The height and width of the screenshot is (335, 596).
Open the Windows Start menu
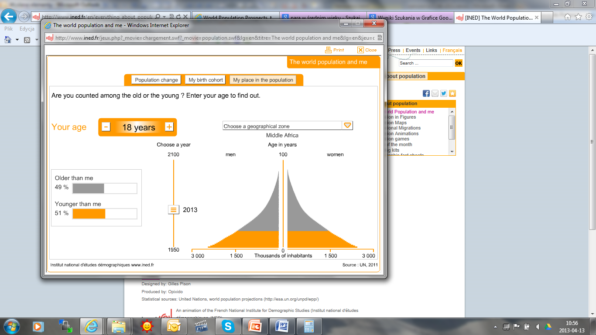[x=11, y=326]
